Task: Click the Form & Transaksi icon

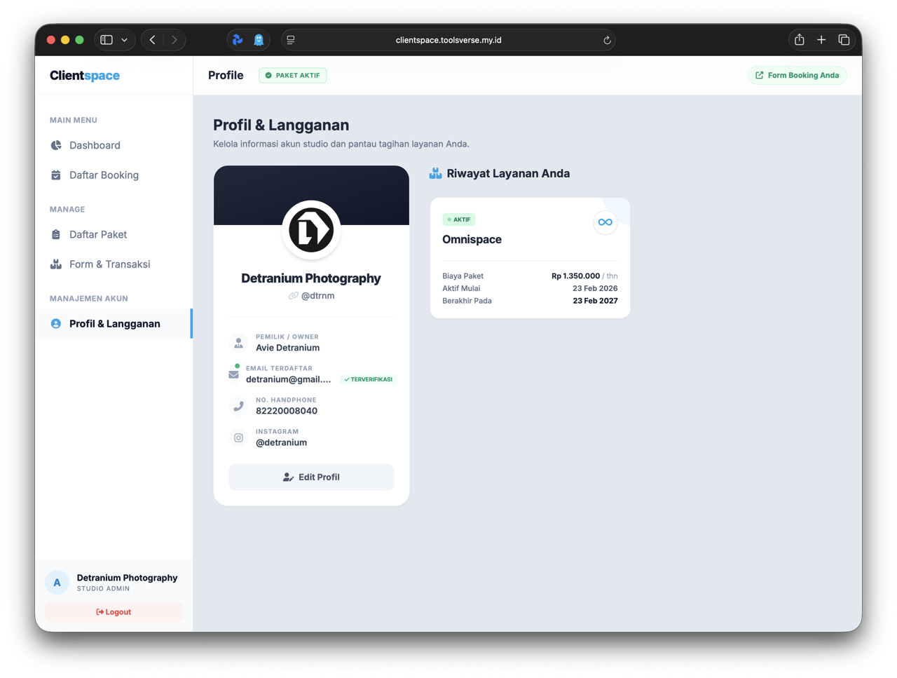Action: coord(55,264)
